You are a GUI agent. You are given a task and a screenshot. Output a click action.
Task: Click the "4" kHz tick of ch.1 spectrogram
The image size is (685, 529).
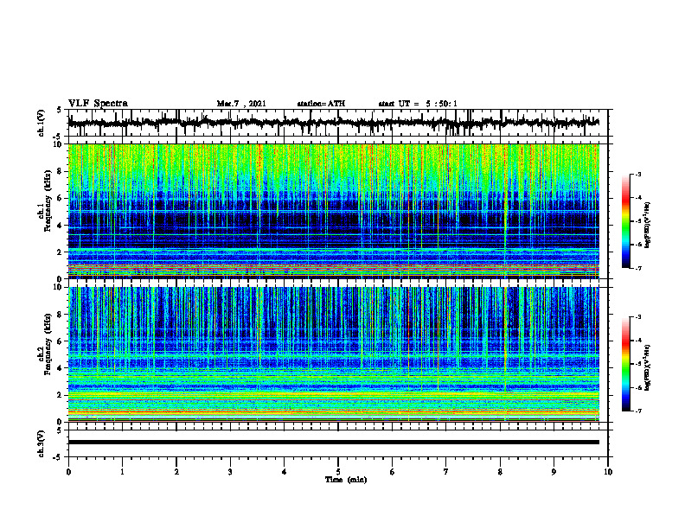[61, 226]
